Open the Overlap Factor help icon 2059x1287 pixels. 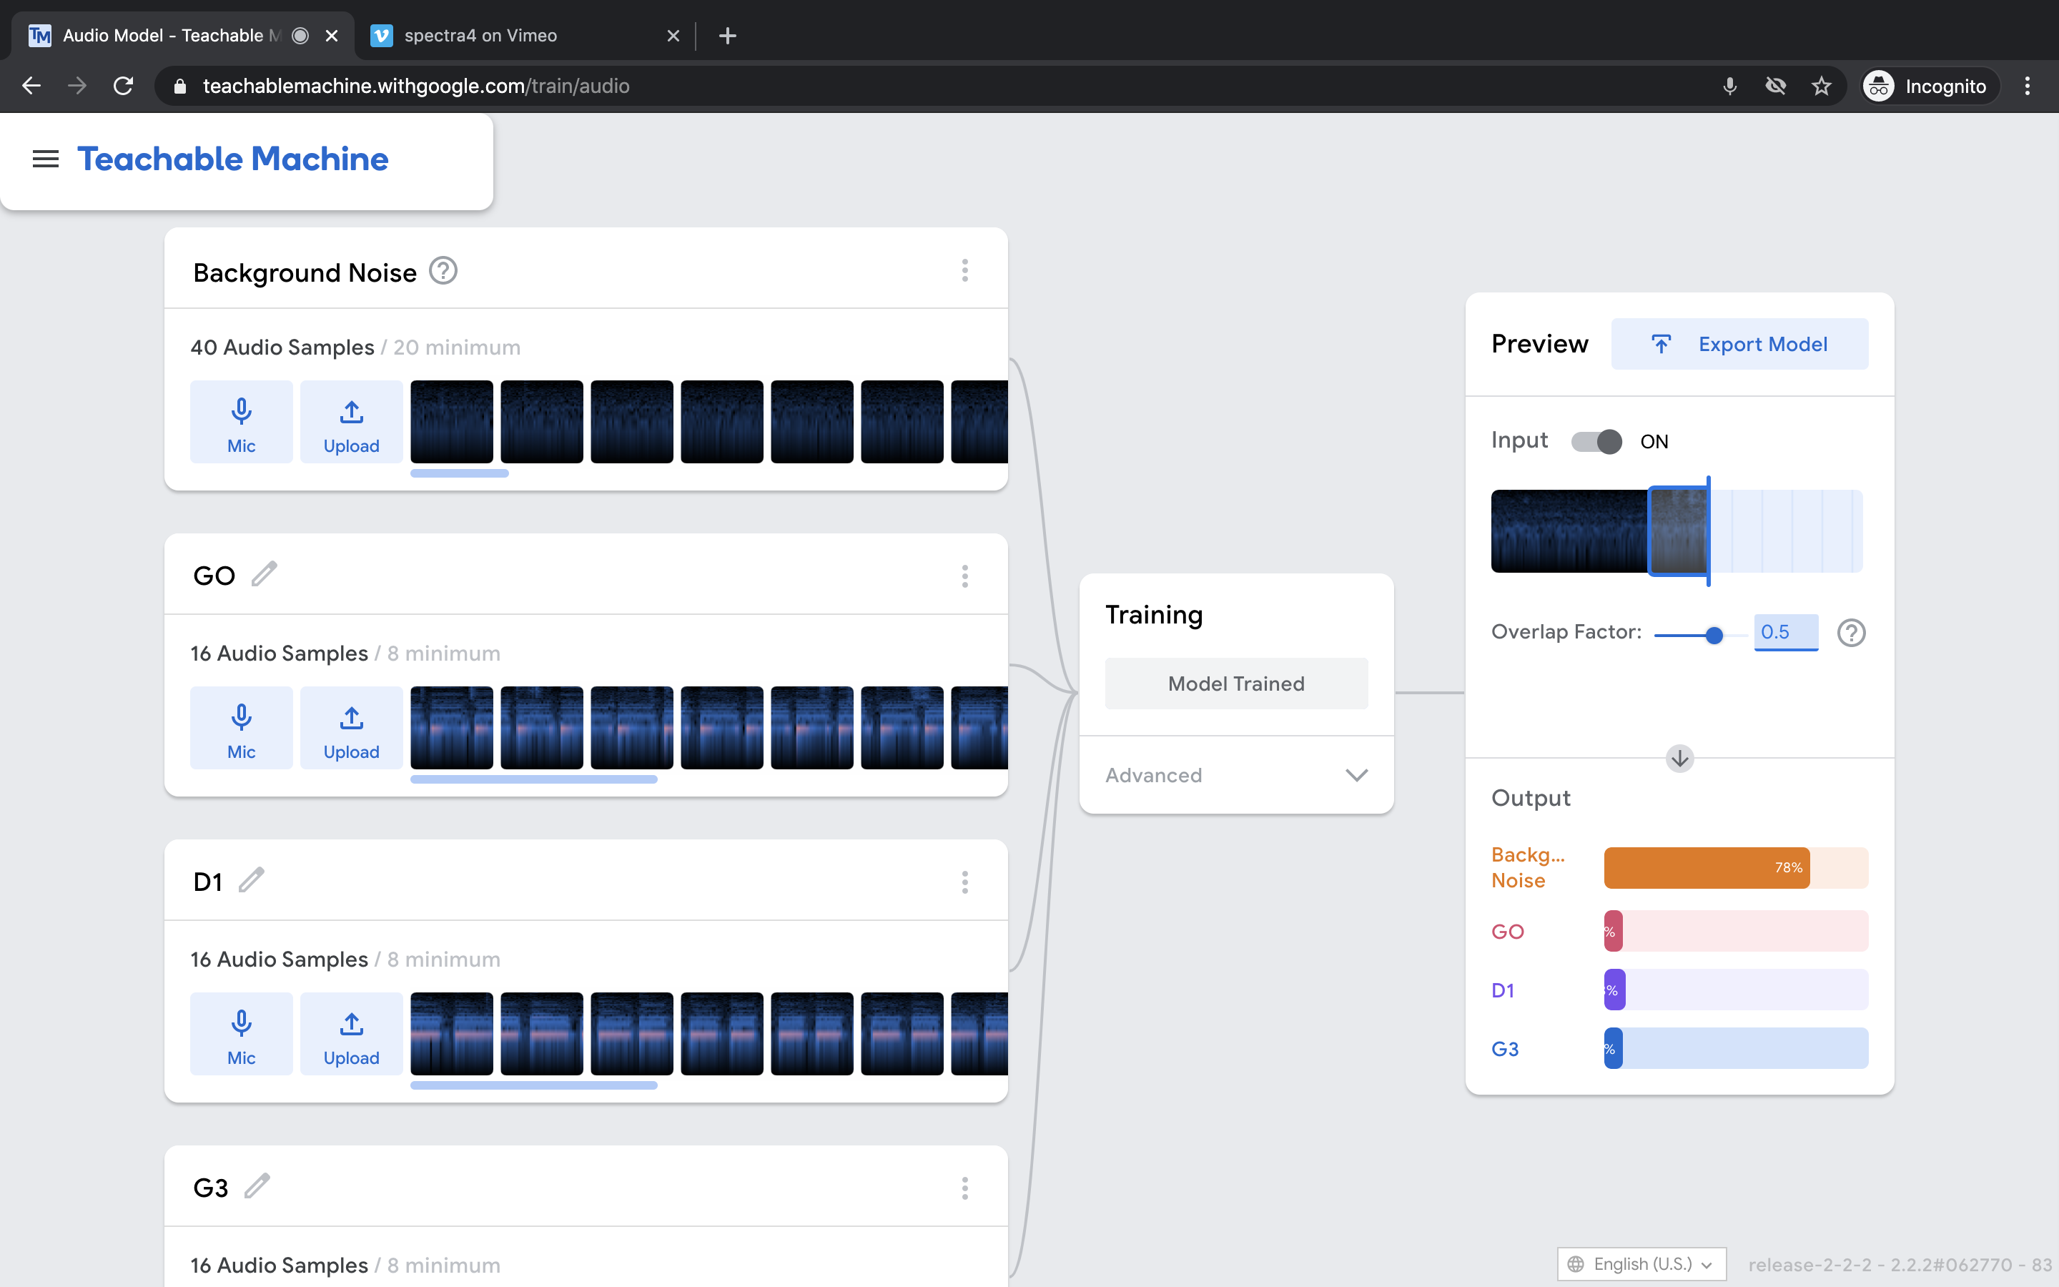point(1850,633)
